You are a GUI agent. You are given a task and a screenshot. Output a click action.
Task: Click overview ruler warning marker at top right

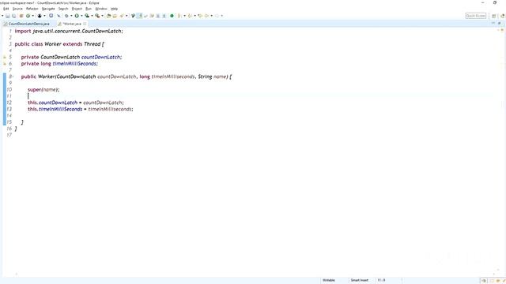[502, 30]
